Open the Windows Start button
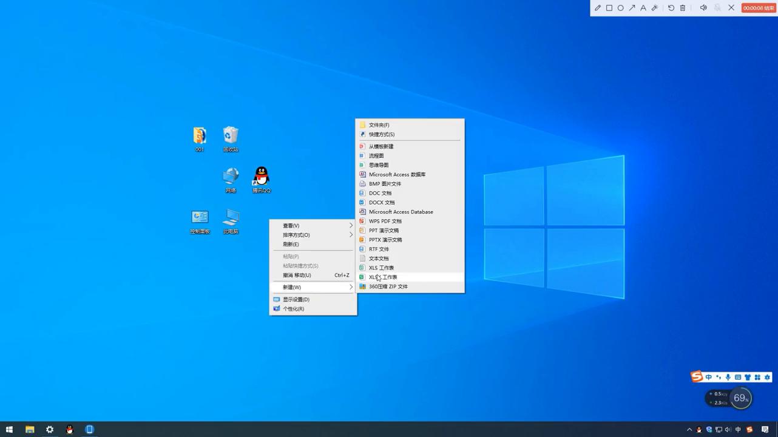This screenshot has height=437, width=778. click(x=9, y=430)
